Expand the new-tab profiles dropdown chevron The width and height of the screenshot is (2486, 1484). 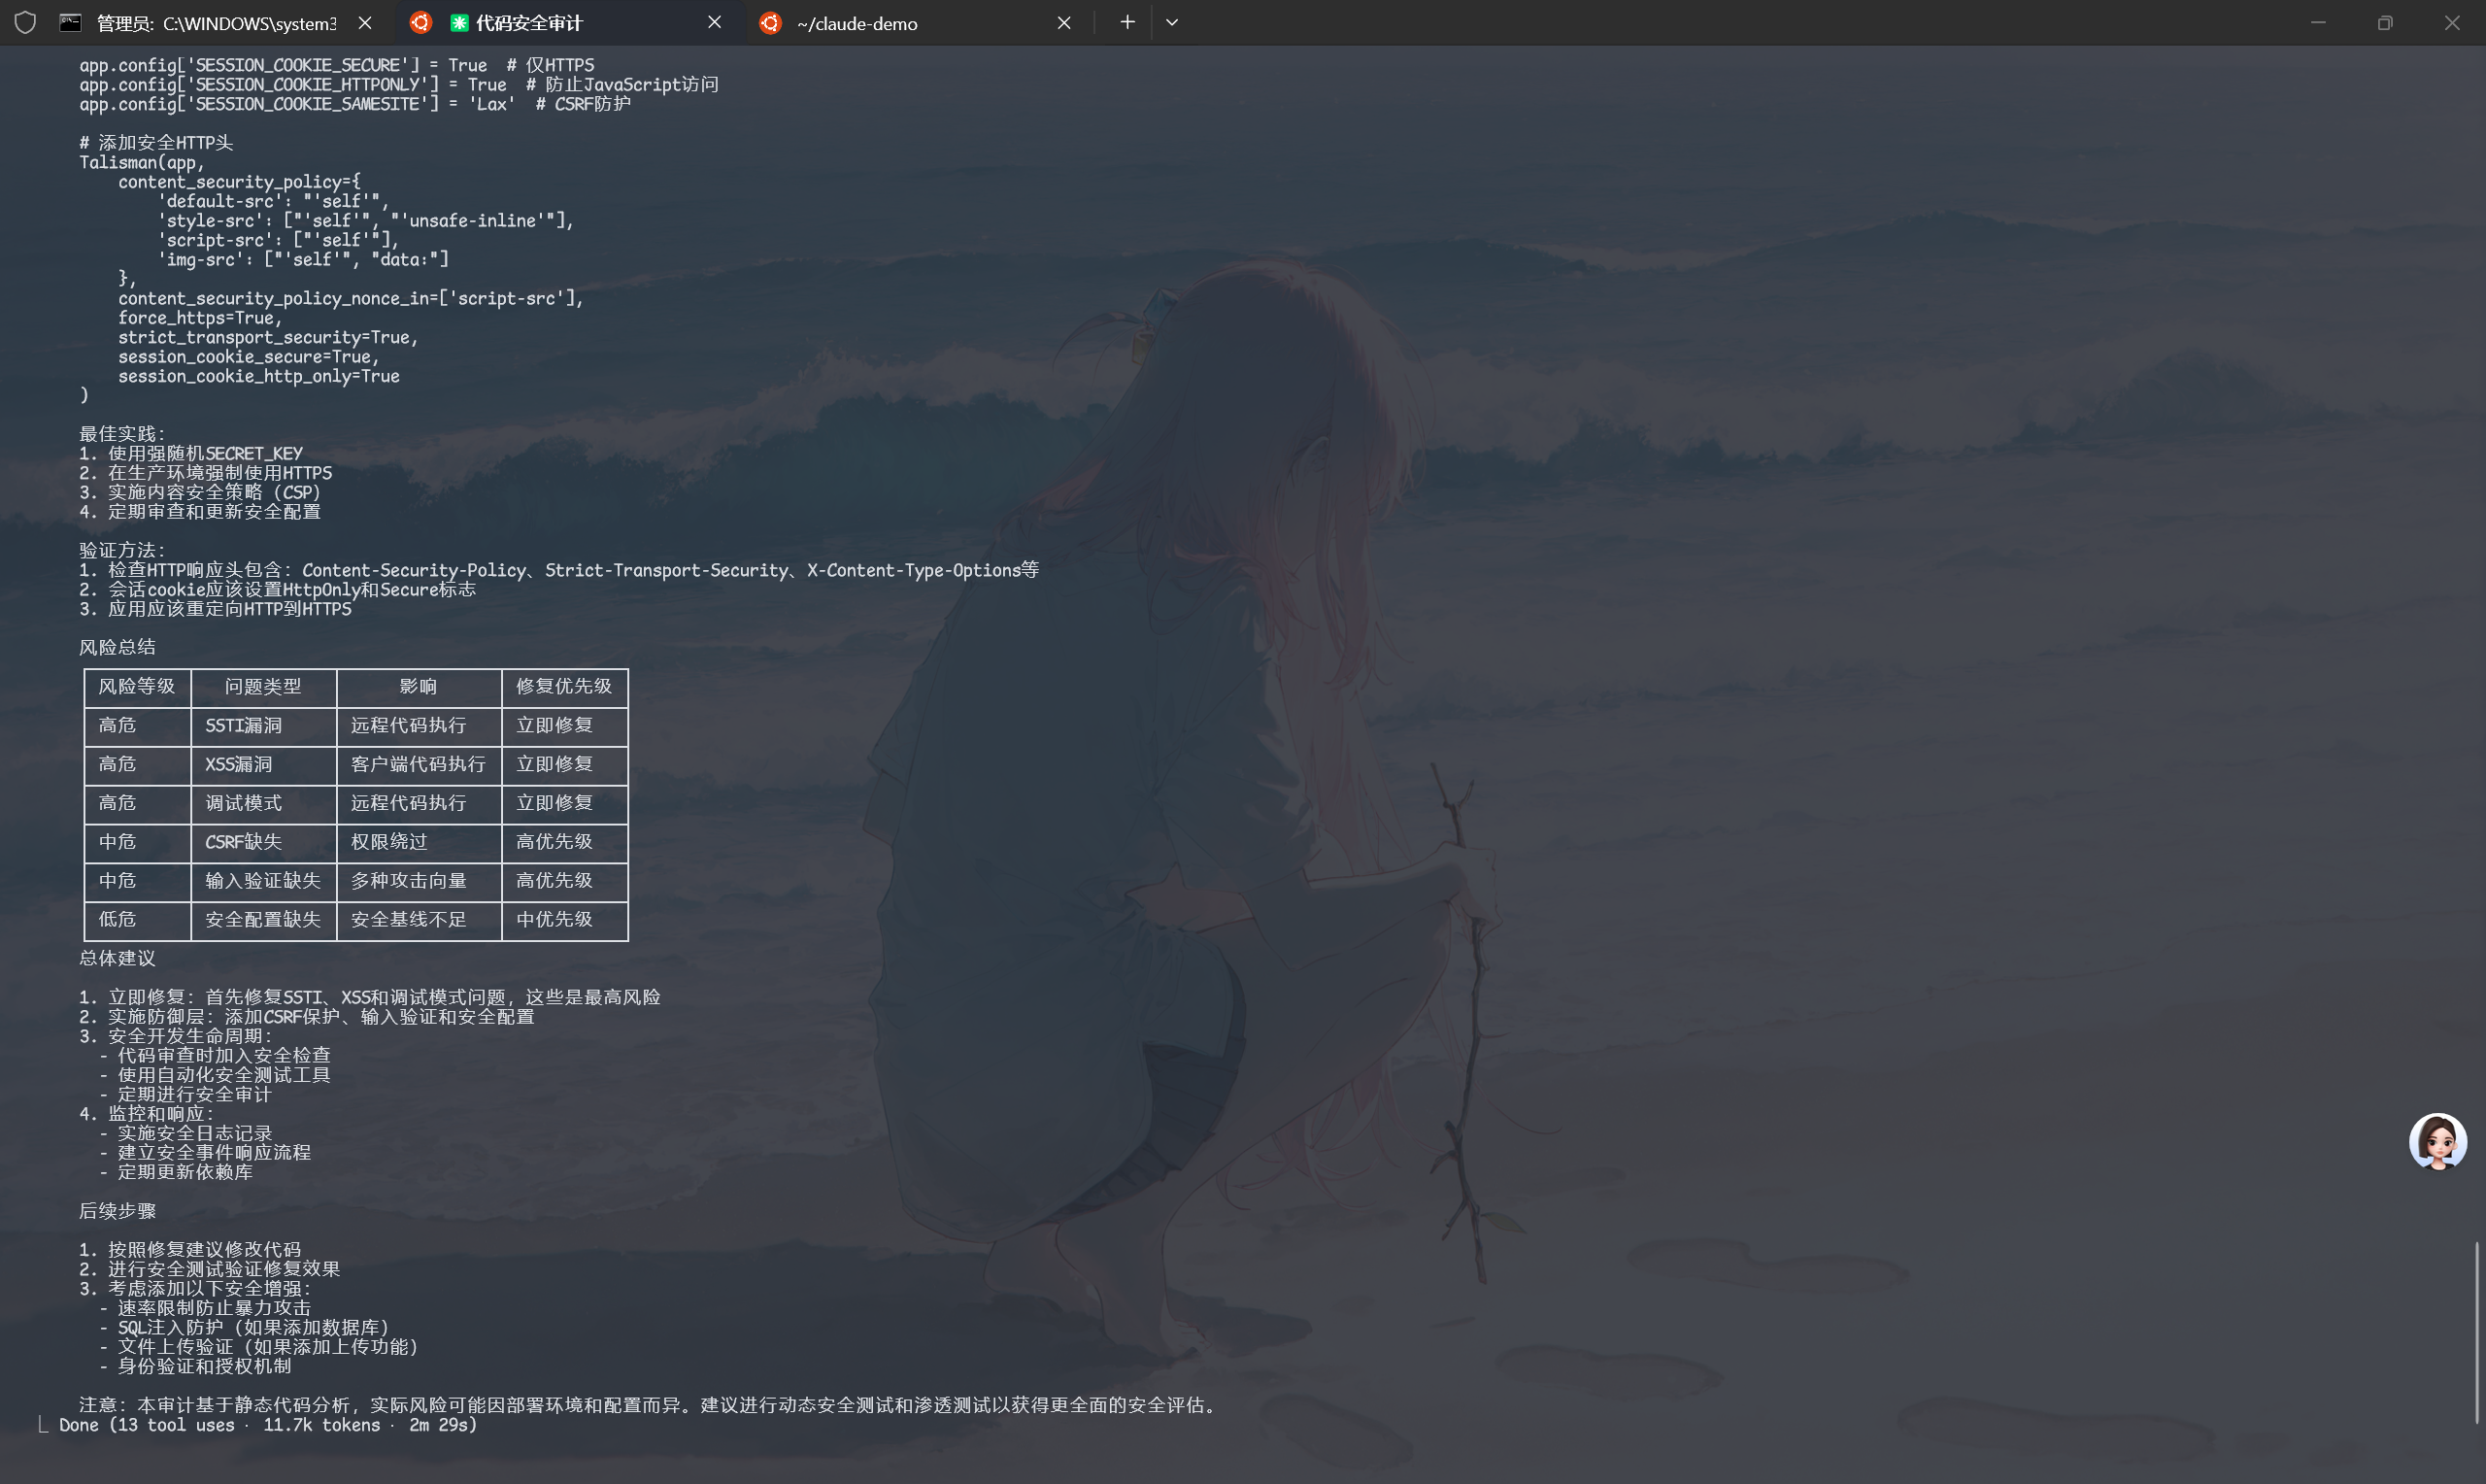[x=1171, y=22]
